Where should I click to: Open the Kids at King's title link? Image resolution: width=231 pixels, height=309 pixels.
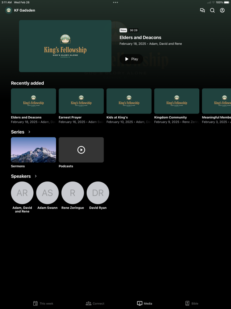point(117,117)
